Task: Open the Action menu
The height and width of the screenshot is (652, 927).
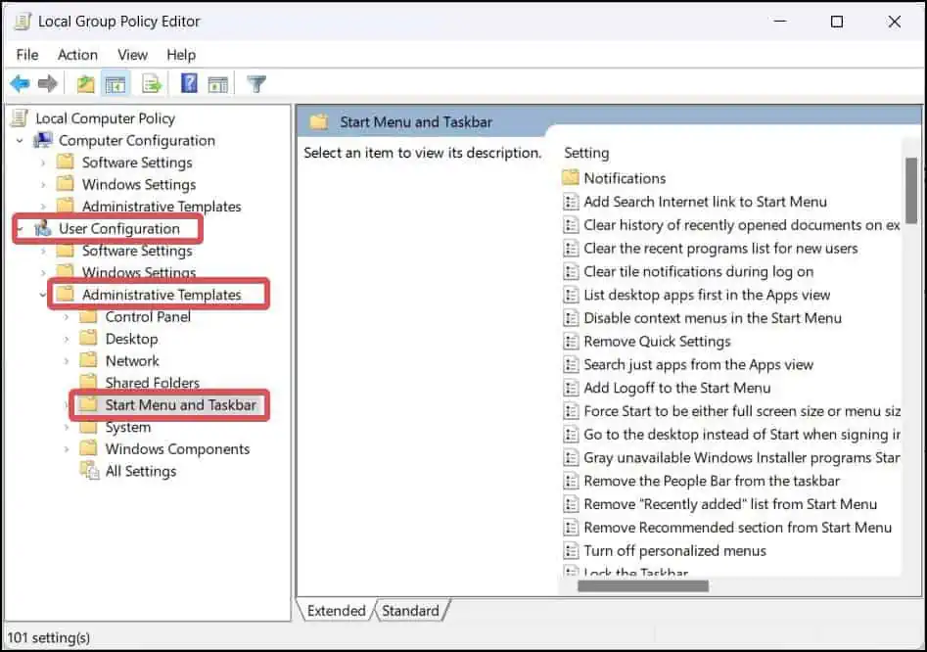Action: 77,55
